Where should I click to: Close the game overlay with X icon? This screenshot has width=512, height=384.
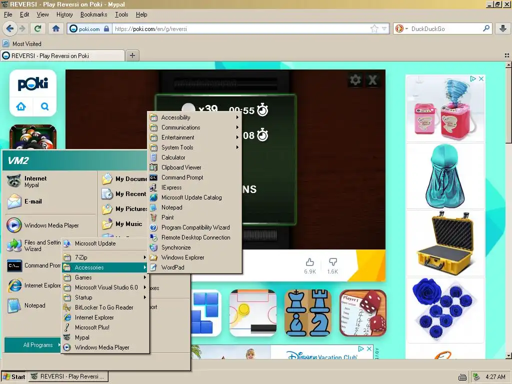click(x=372, y=80)
